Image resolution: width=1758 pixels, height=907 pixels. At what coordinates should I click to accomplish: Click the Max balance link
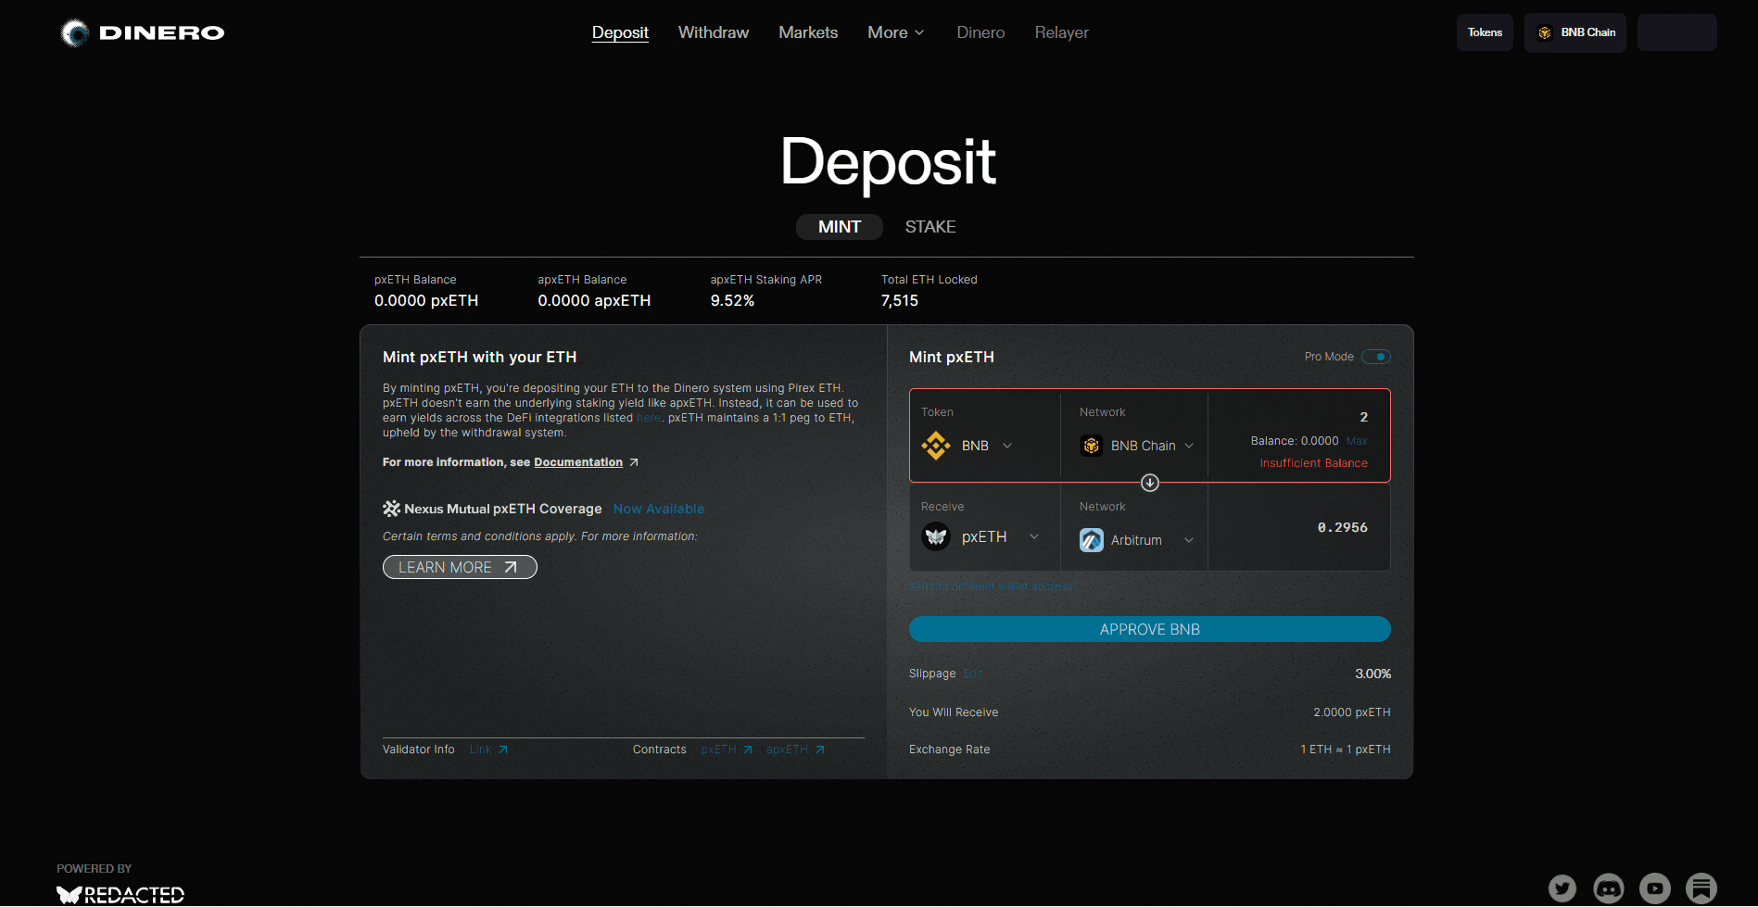pos(1357,441)
